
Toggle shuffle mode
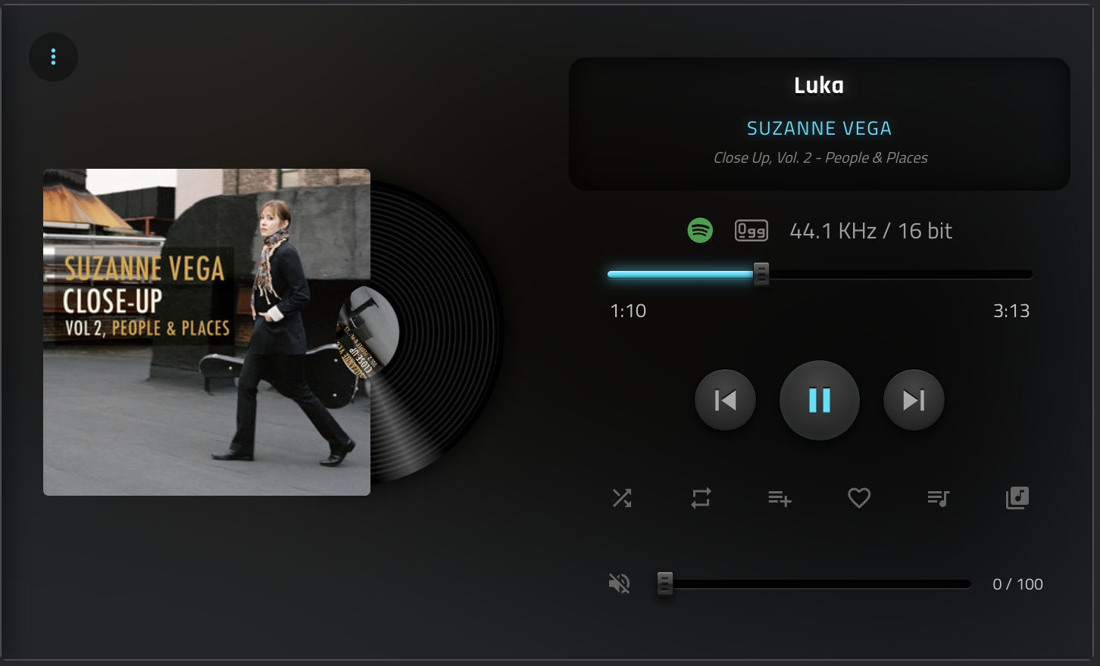(x=622, y=498)
